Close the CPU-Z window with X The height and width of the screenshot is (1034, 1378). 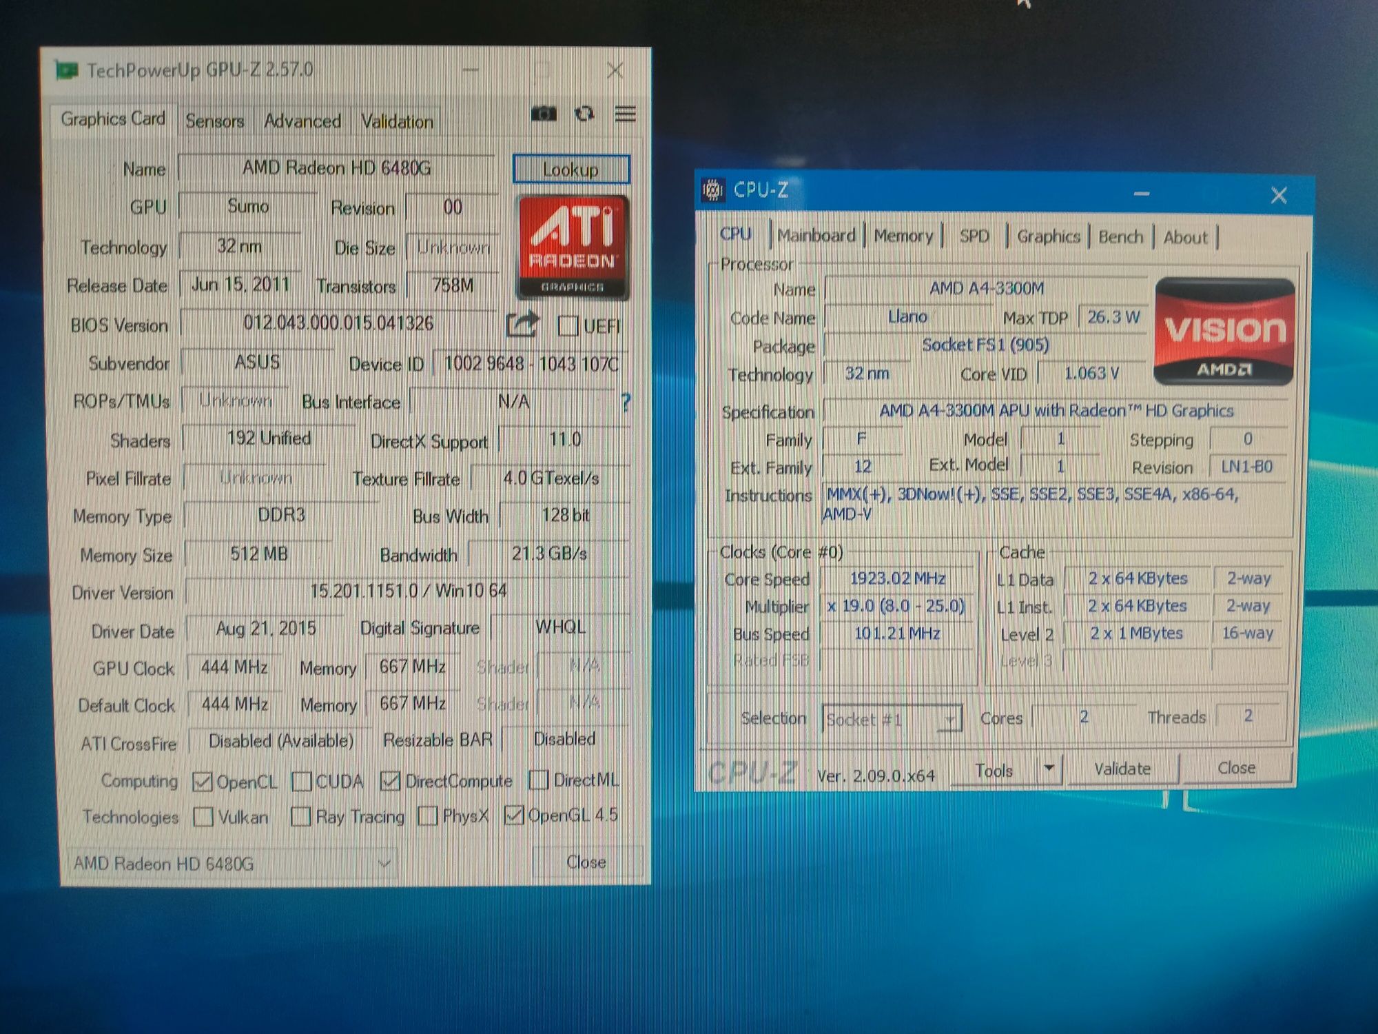pos(1279,195)
